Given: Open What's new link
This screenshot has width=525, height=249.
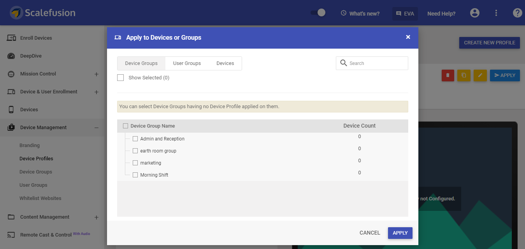Looking at the screenshot, I should [x=364, y=14].
